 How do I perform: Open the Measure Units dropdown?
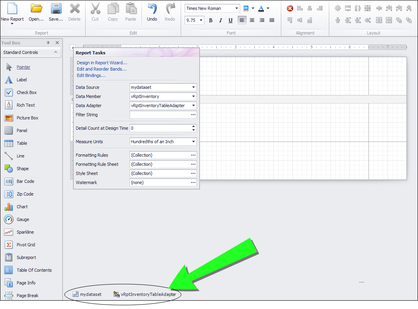(x=193, y=142)
